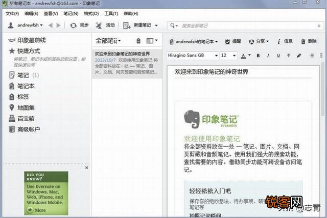
Task: Open the andrewfxh account dropdown
Action: 25,25
